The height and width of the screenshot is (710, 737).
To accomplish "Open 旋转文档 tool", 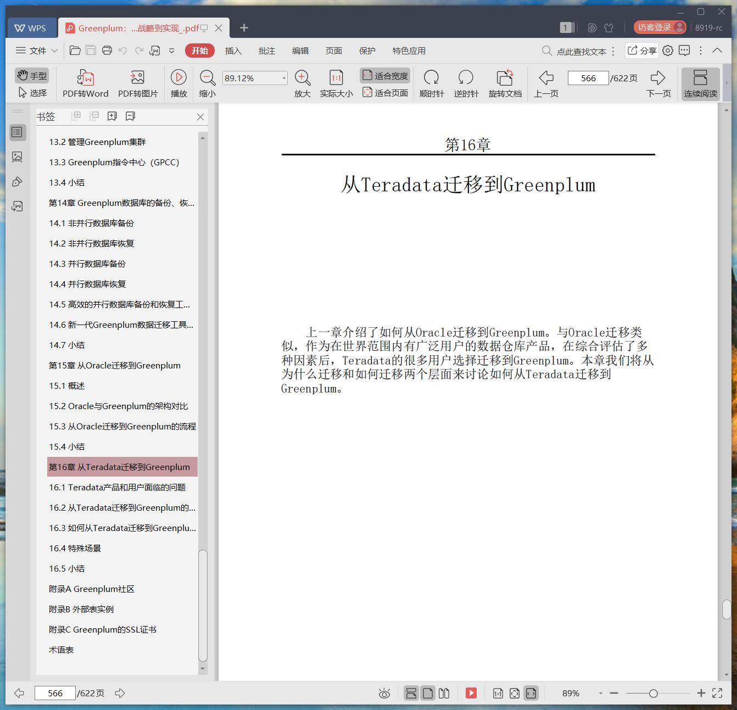I will click(505, 83).
